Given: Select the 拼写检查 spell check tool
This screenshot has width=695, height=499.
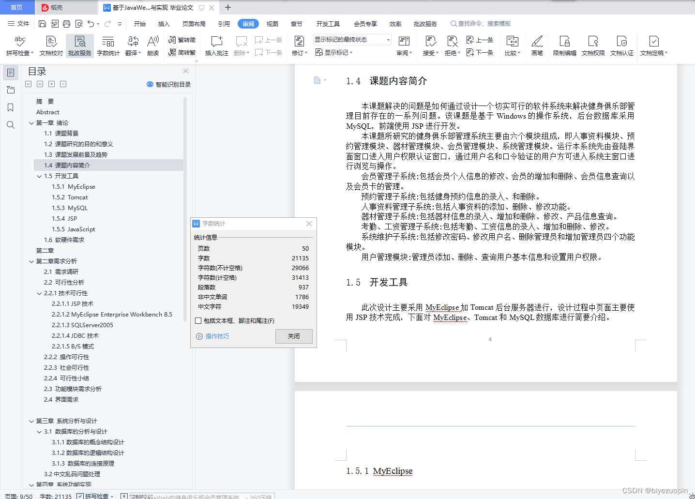Looking at the screenshot, I should pos(19,46).
